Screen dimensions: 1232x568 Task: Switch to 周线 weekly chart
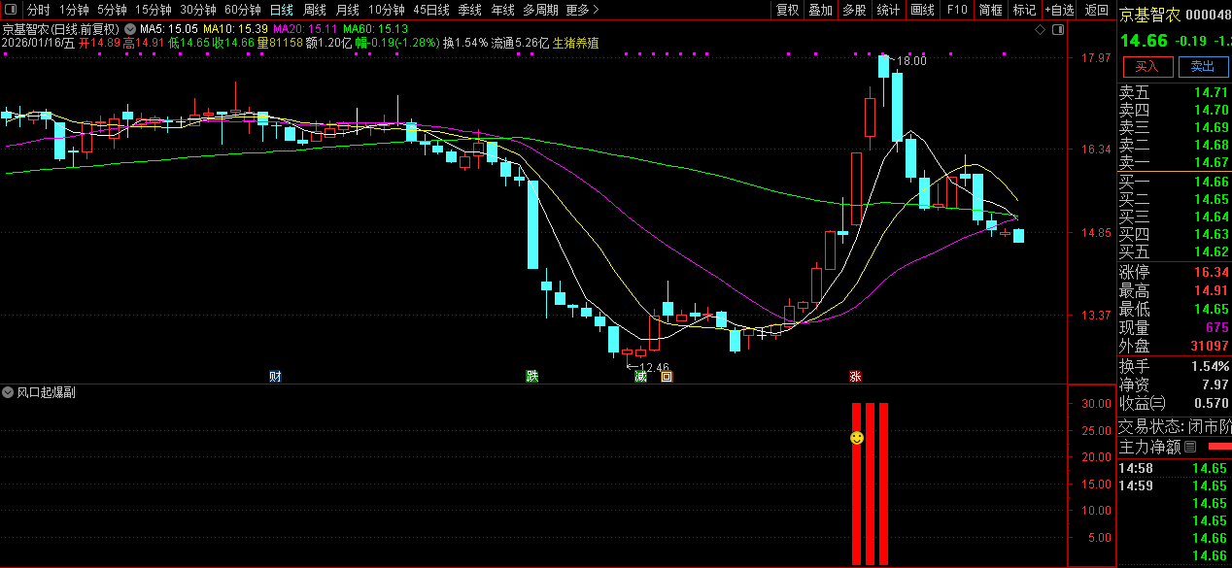(x=314, y=10)
